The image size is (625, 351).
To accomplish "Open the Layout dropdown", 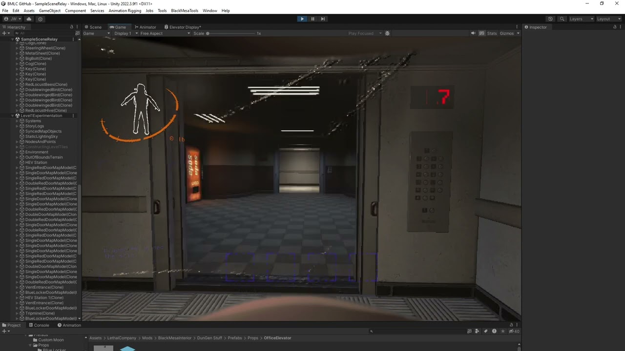I will pos(608,19).
